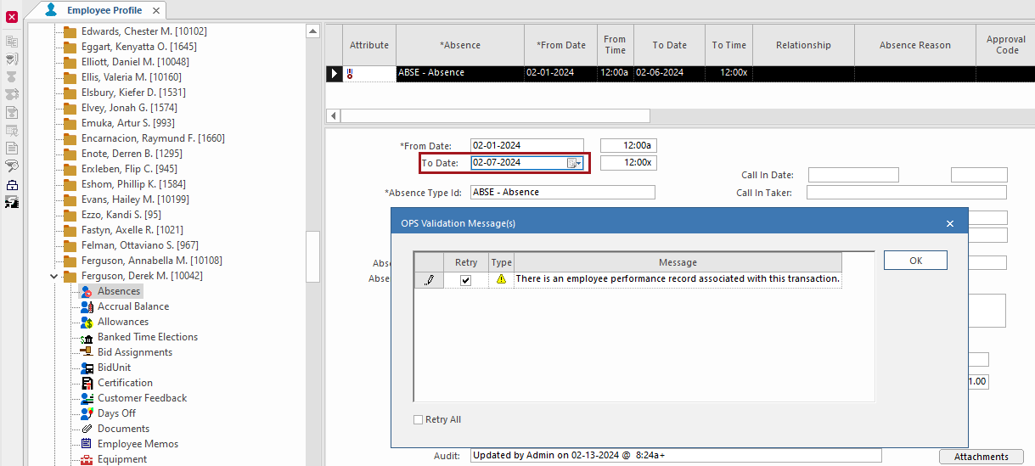Select Fastyn, Axelle R. [1021] in the tree

(132, 230)
